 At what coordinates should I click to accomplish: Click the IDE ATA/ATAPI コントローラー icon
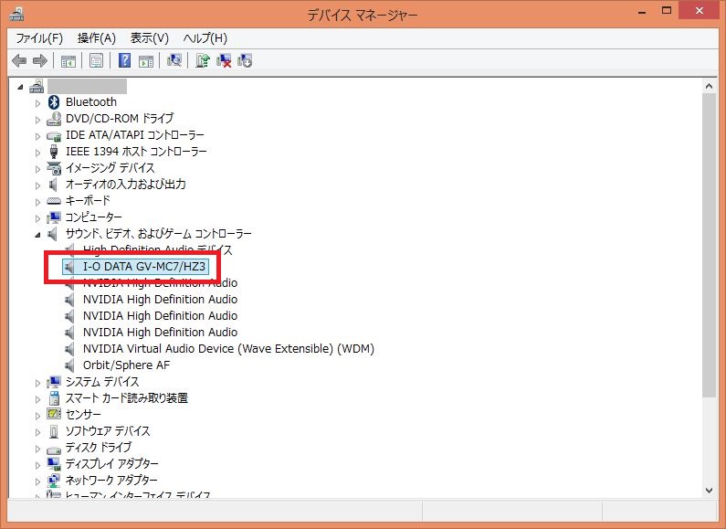tap(54, 136)
